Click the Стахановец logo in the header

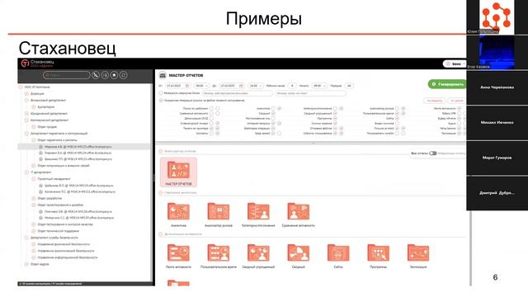(37, 64)
